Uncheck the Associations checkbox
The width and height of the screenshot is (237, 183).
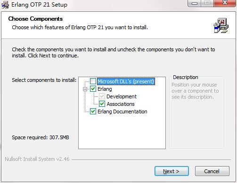click(102, 104)
